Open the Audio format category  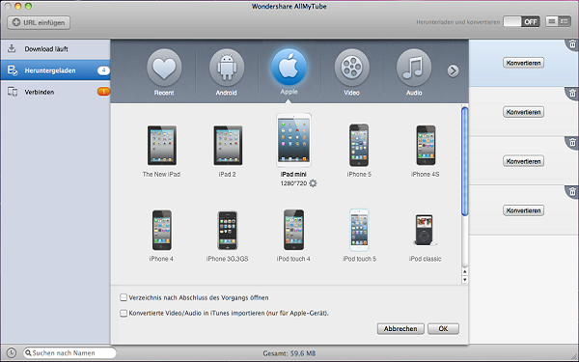coord(414,72)
